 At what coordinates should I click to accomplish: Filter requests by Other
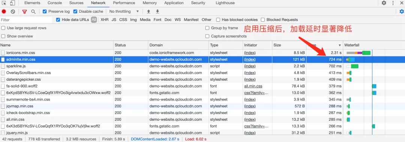[207, 20]
